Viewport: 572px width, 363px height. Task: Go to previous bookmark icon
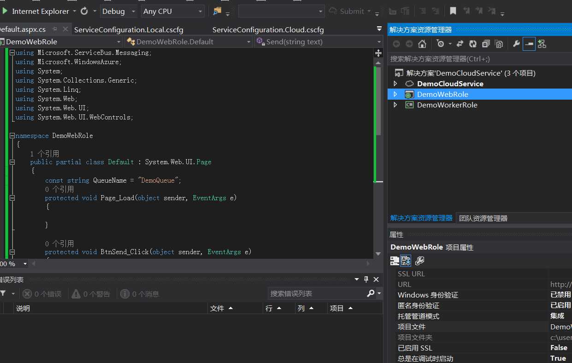[x=466, y=11]
